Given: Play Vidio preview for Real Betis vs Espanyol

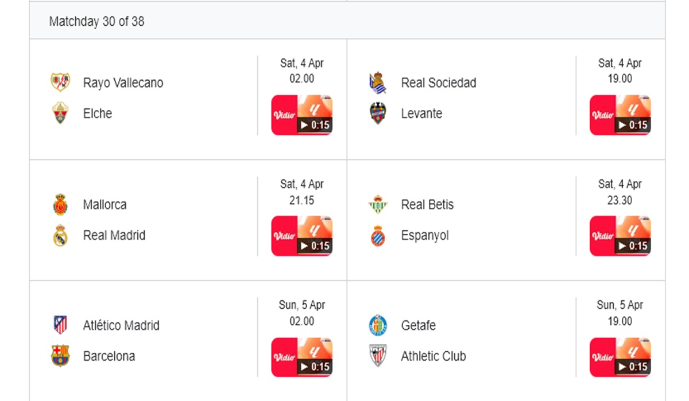Looking at the screenshot, I should click(x=620, y=236).
